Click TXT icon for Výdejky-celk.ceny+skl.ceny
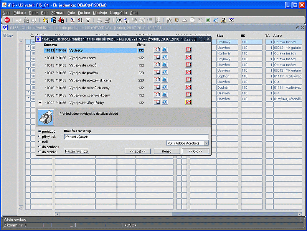 pyautogui.click(x=157, y=94)
